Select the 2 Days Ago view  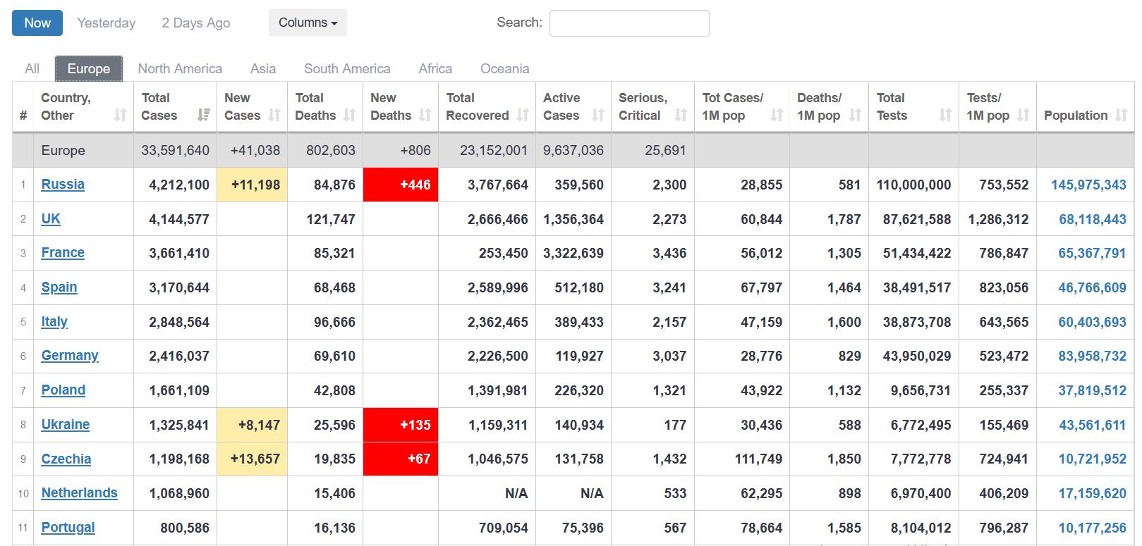pos(195,23)
